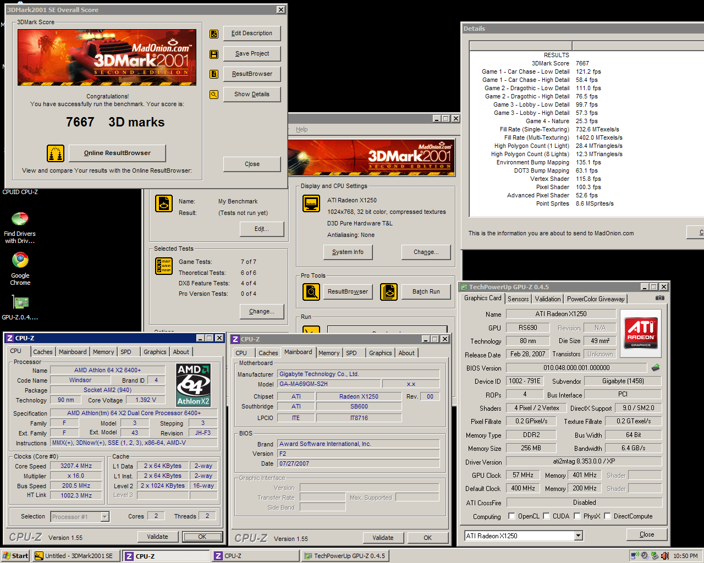Switch to Sensors tab in GPU-Z

coord(518,299)
